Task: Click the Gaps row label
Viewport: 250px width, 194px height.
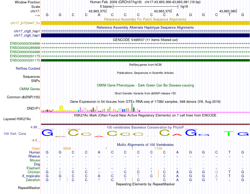Action: click(36, 149)
